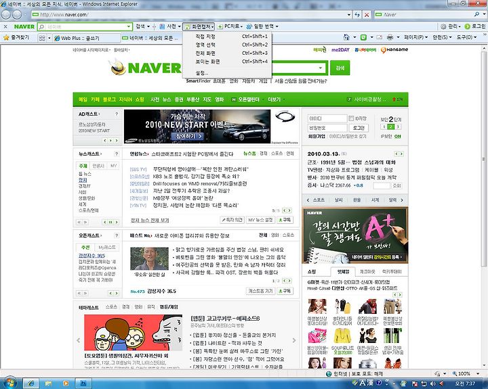Expand the Naver toolbar search box dropdown
Screen dimensions: 488x389
[x=129, y=26]
